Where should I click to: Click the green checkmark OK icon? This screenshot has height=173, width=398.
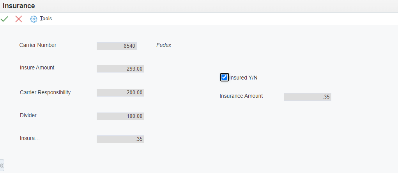[x=4, y=19]
